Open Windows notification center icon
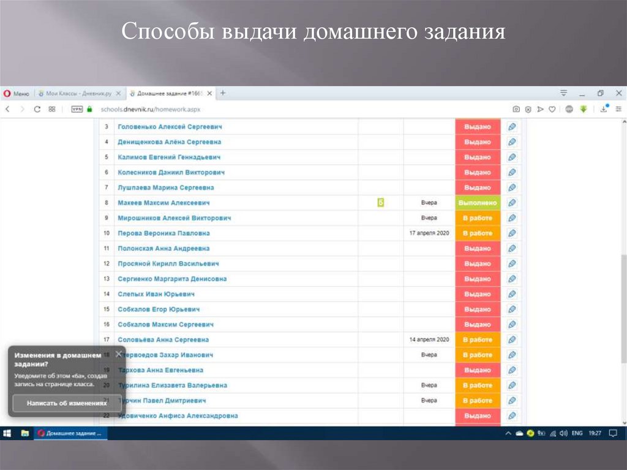 613,433
